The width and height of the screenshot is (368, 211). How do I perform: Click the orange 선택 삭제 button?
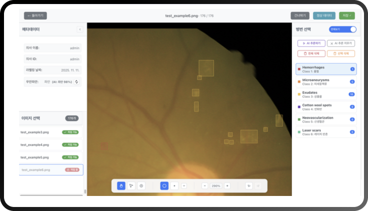tap(341, 54)
